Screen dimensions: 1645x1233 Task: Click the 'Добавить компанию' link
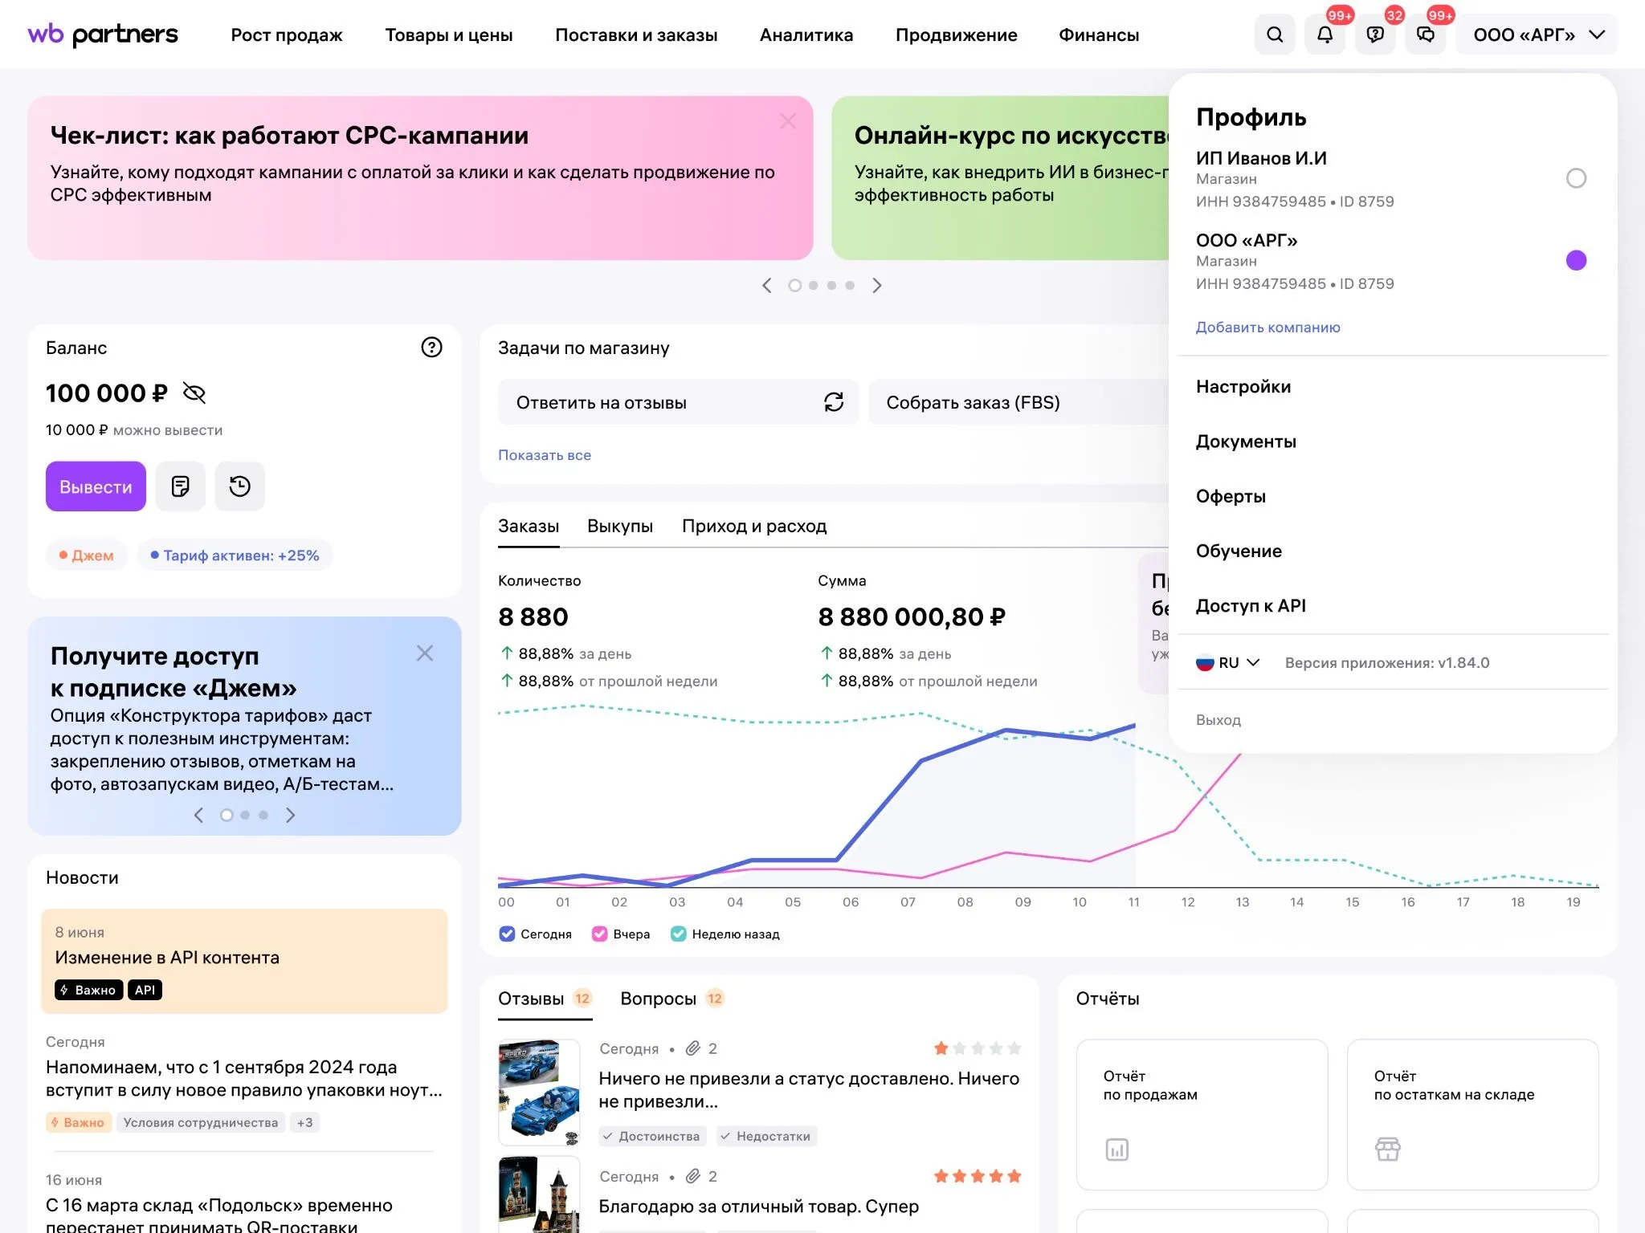(x=1267, y=328)
